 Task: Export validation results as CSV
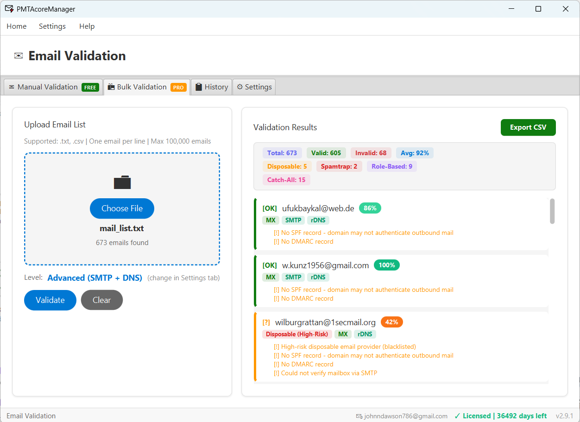point(528,127)
